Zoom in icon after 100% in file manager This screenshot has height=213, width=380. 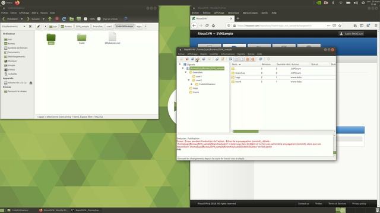(x=99, y=19)
